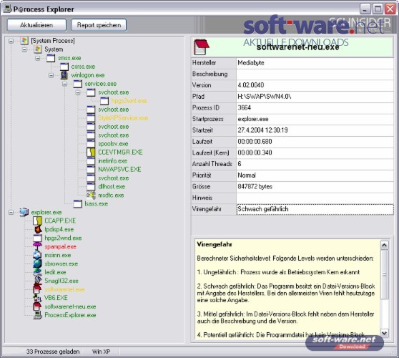Click the hpgs2wnf.exe icon
Image resolution: width=399 pixels, height=358 pixels.
point(104,101)
